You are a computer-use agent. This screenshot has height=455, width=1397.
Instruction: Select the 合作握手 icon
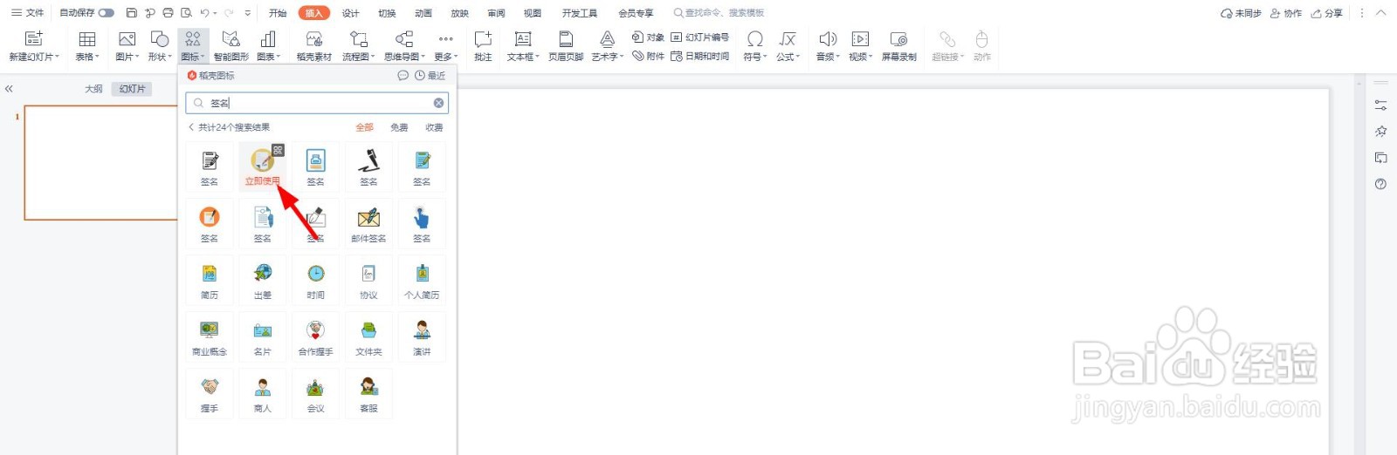tap(316, 336)
